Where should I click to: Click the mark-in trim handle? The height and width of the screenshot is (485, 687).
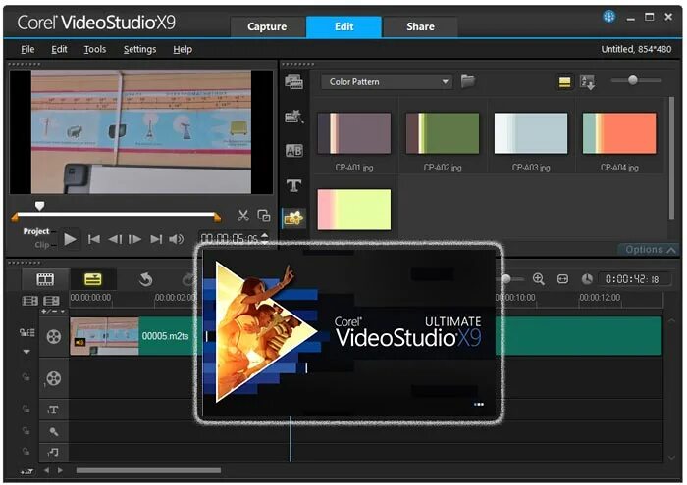coord(15,217)
